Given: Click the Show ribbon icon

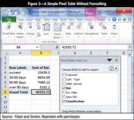Looking at the screenshot, I should (114, 27).
